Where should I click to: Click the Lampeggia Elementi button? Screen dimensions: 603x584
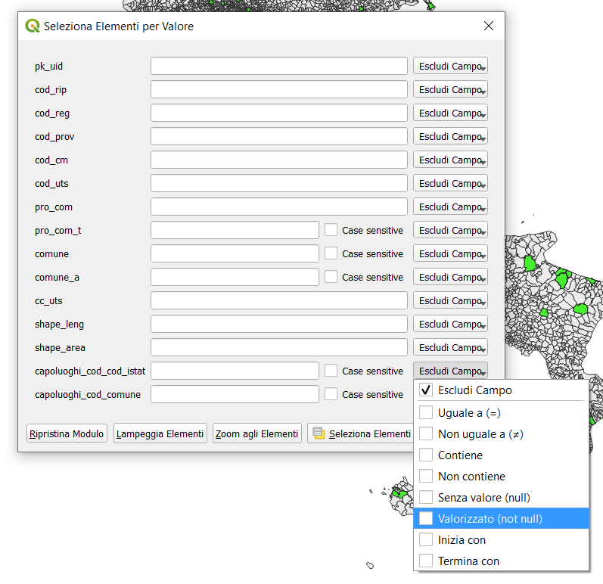[x=160, y=433]
